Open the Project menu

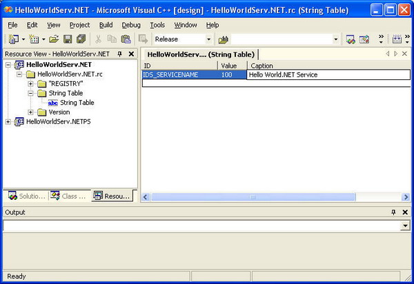pos(79,25)
